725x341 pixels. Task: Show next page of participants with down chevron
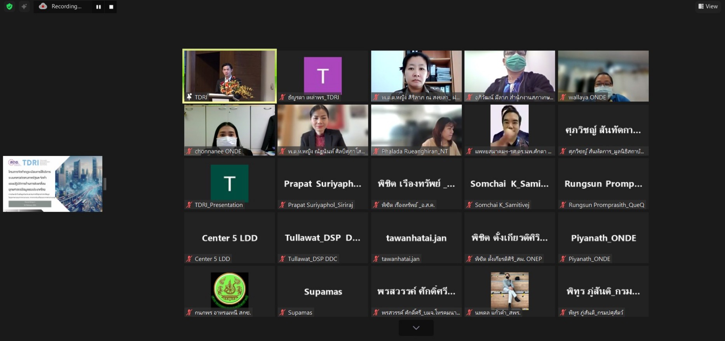coord(416,328)
